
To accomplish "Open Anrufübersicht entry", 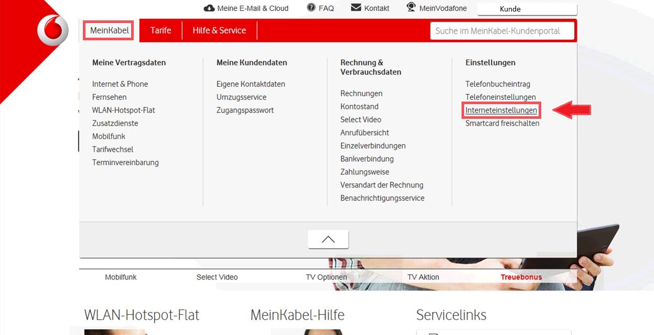I will pos(364,132).
